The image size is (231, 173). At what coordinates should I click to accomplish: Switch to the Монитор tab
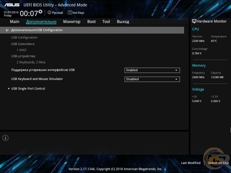click(72, 22)
